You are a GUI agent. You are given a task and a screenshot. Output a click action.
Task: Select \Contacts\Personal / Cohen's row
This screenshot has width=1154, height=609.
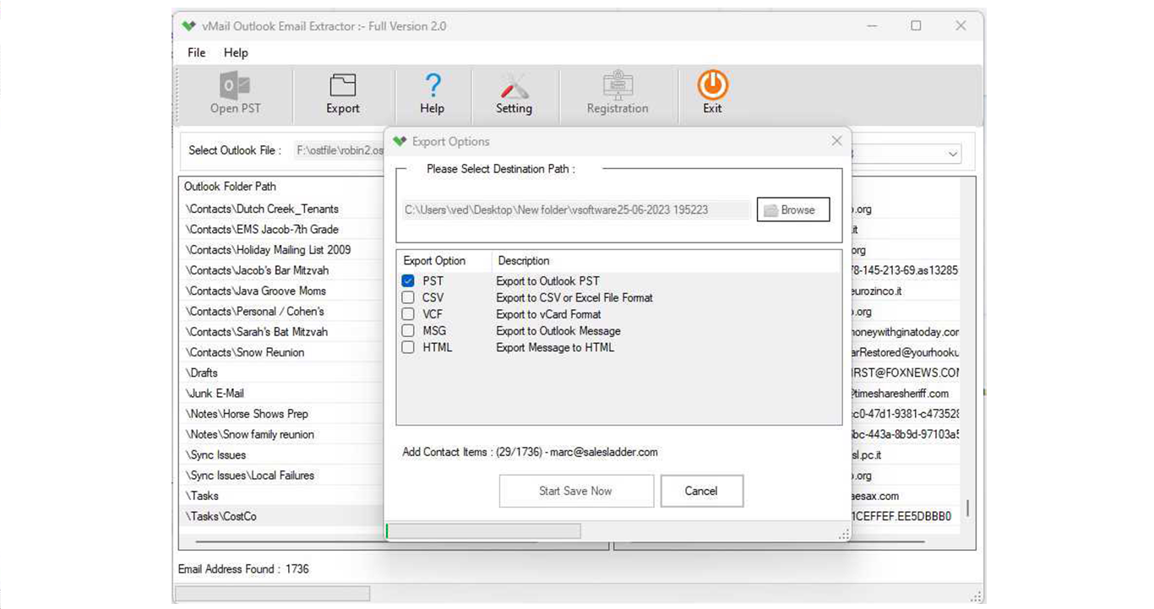point(254,311)
